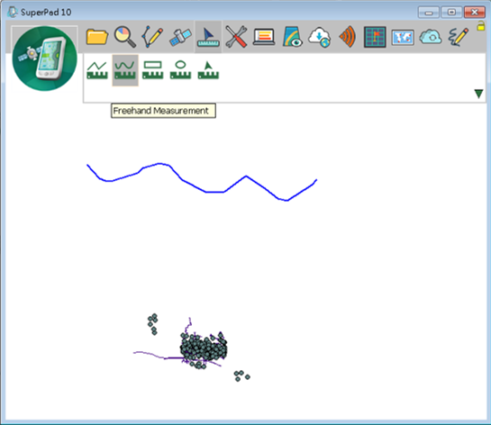Image resolution: width=491 pixels, height=425 pixels.
Task: Open the layer visibility eye icon
Action: (x=292, y=37)
